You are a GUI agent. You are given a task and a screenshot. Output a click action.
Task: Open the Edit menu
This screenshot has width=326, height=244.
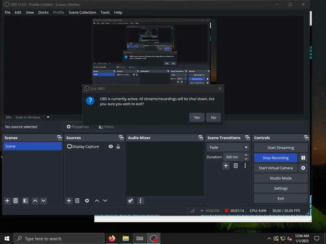(18, 12)
